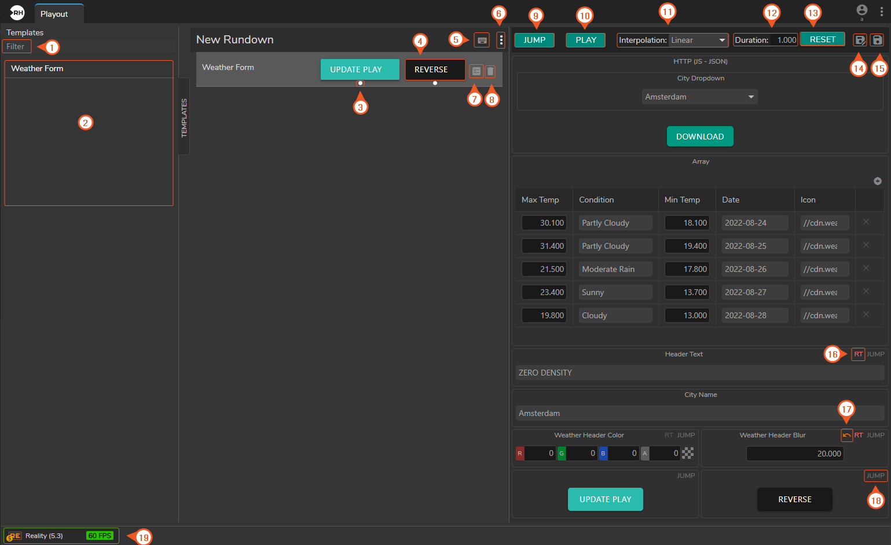Open the Weather Header Color checkered swatch
The width and height of the screenshot is (891, 545).
pos(687,453)
